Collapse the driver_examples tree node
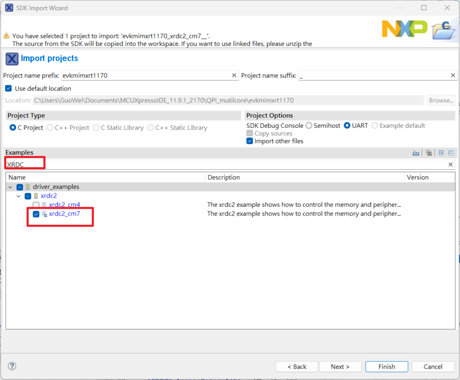The image size is (460, 380). click(10, 187)
